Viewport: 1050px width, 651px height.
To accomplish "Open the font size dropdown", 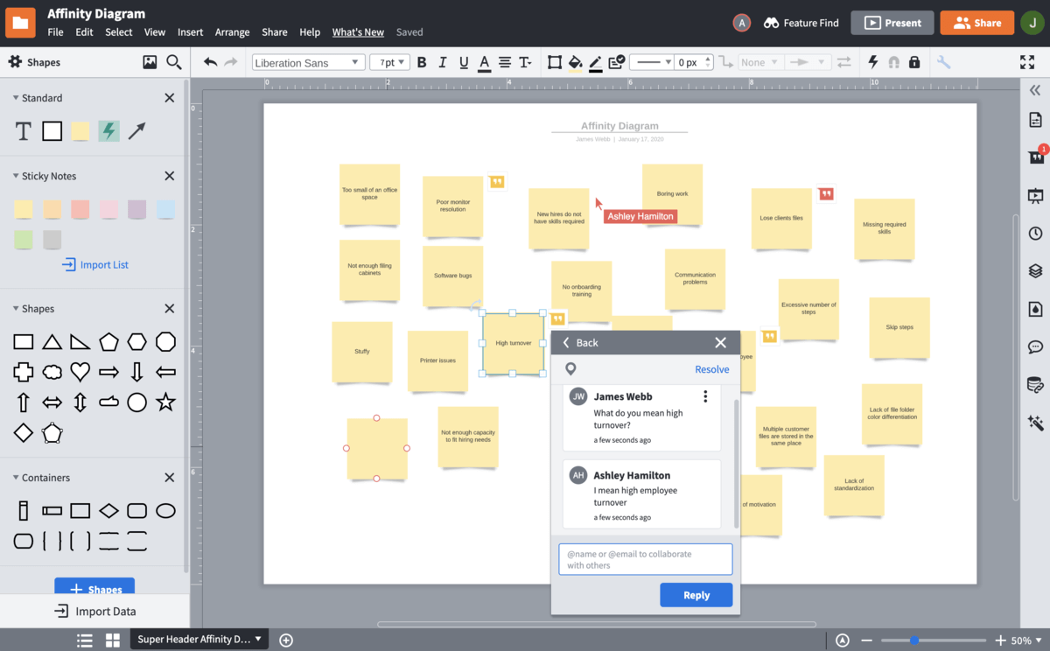I will pos(391,62).
